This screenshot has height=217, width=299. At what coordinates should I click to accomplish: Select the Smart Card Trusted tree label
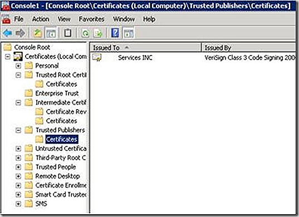pyautogui.click(x=61, y=195)
